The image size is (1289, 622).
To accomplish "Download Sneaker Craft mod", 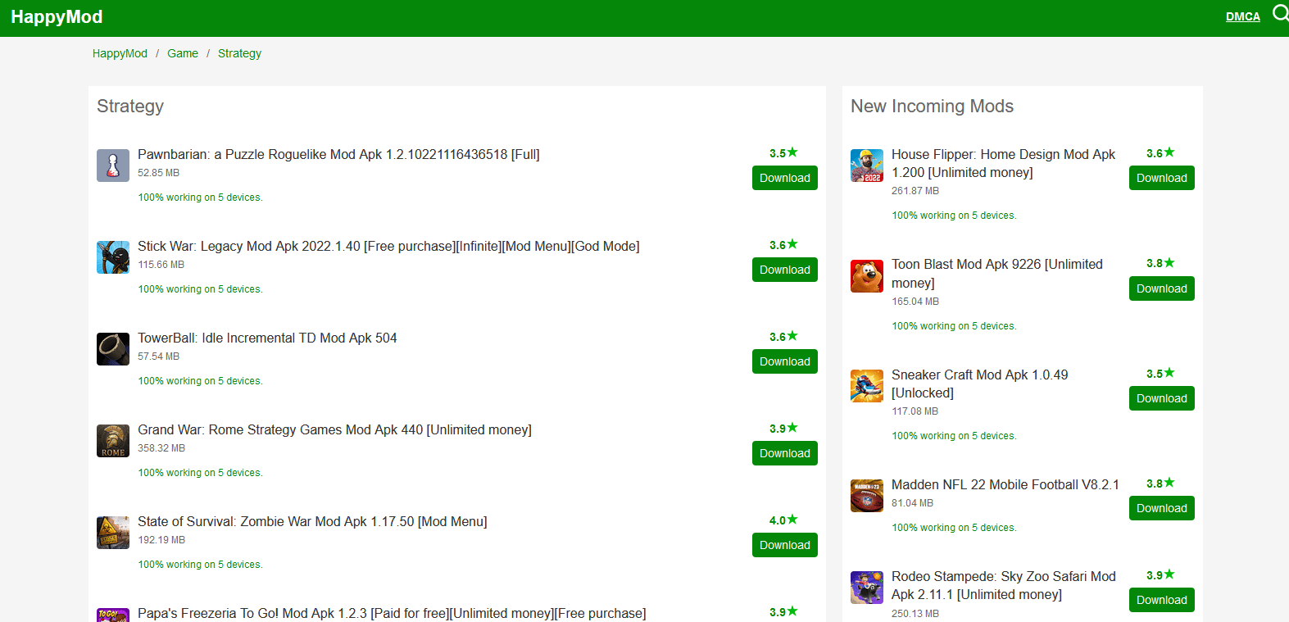I will pos(1162,398).
